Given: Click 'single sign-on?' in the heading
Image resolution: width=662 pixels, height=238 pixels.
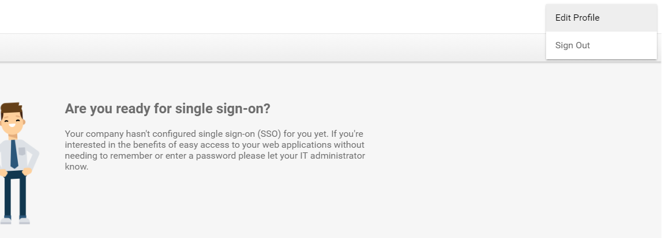Looking at the screenshot, I should tap(223, 109).
